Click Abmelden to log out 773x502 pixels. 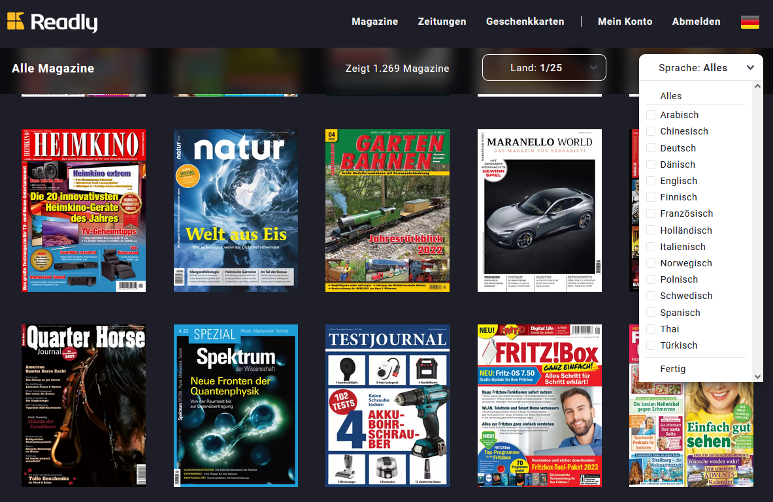coord(696,22)
